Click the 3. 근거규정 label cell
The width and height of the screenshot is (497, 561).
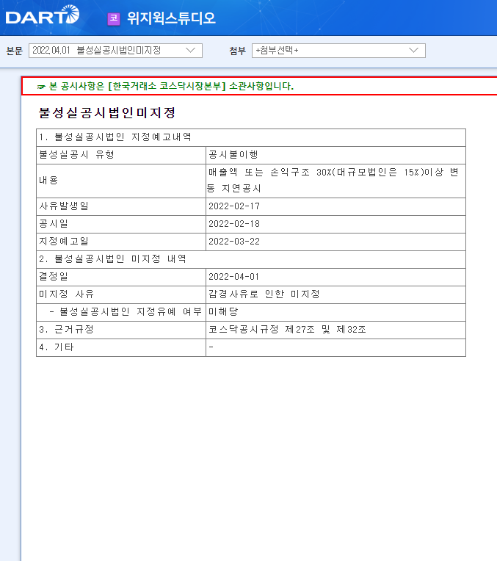point(121,330)
